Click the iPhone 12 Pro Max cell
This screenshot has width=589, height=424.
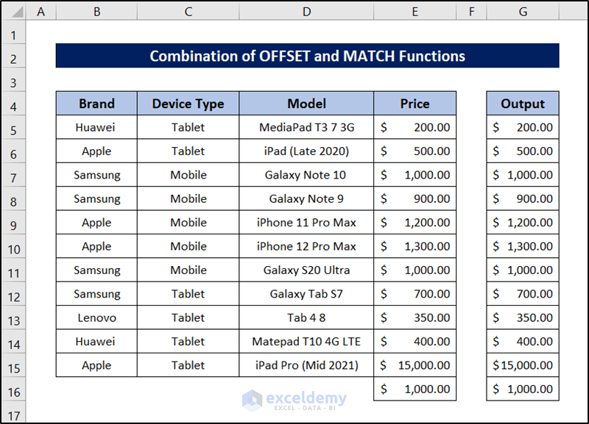(x=306, y=246)
